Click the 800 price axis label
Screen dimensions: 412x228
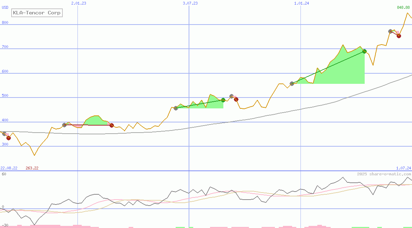point(5,22)
